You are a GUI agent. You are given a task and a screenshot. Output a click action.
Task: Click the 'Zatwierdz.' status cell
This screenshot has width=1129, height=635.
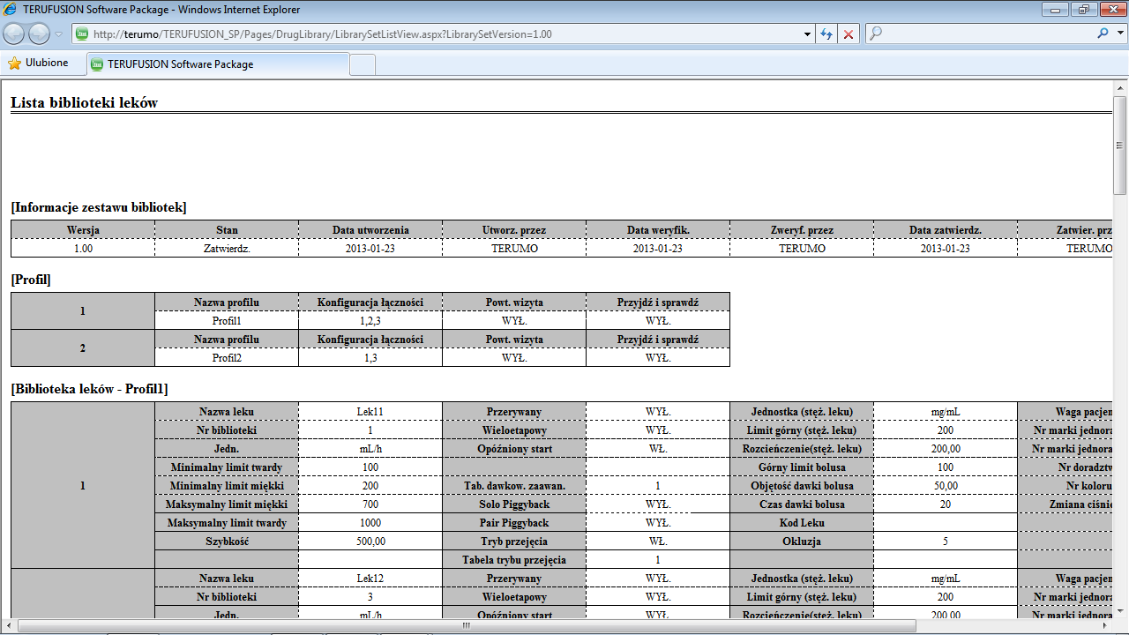point(227,249)
